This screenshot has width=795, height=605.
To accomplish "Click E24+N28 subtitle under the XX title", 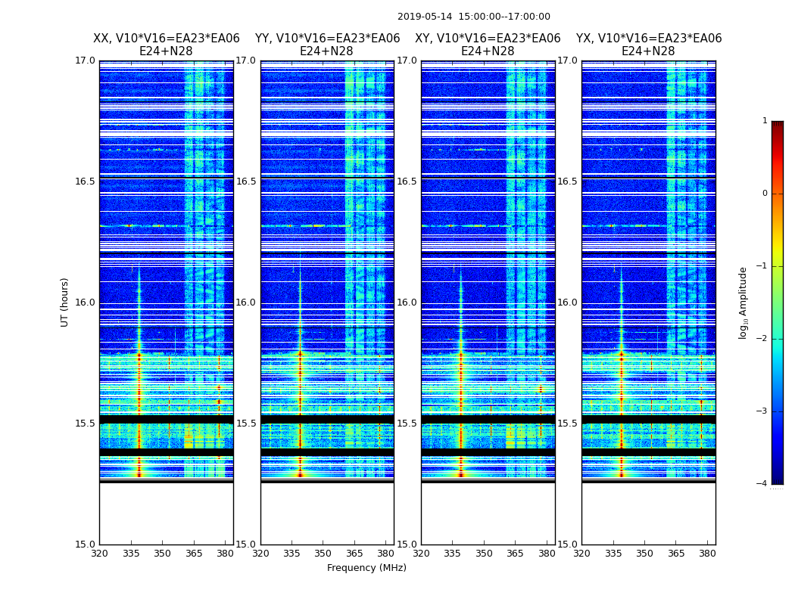I will tap(166, 51).
